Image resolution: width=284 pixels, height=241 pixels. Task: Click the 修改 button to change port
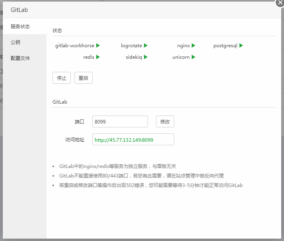coord(165,122)
